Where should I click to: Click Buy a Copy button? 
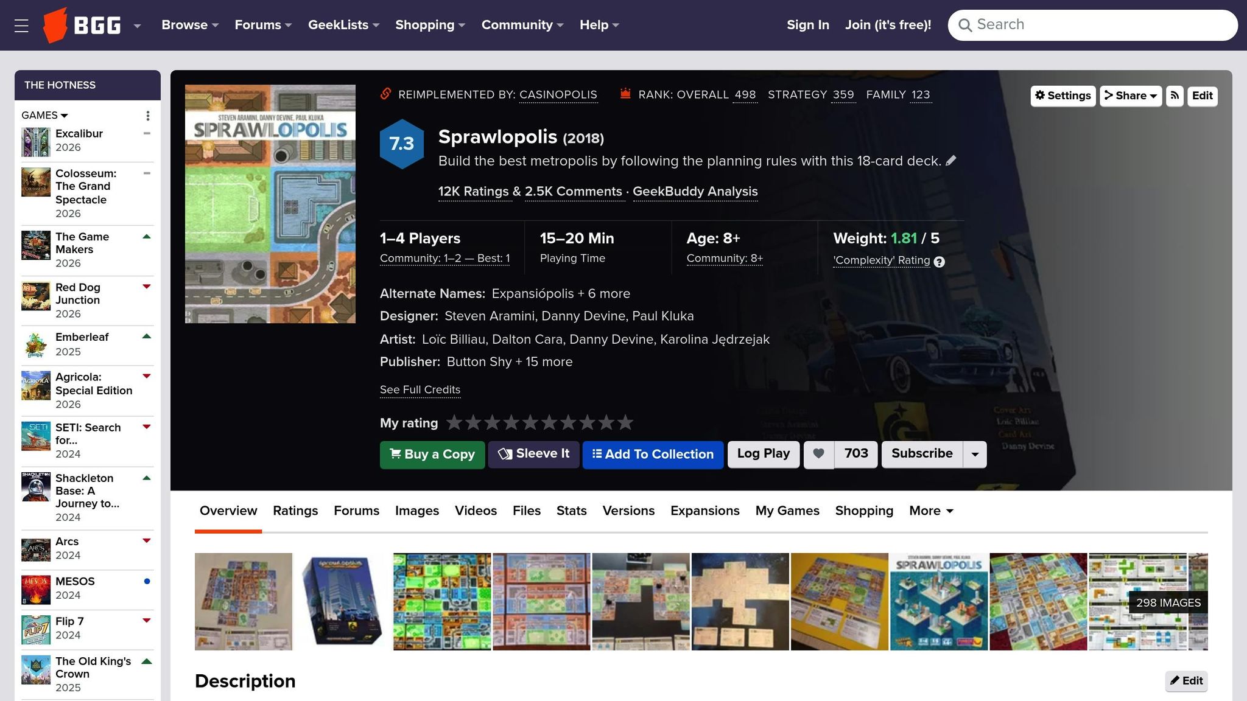(x=432, y=455)
